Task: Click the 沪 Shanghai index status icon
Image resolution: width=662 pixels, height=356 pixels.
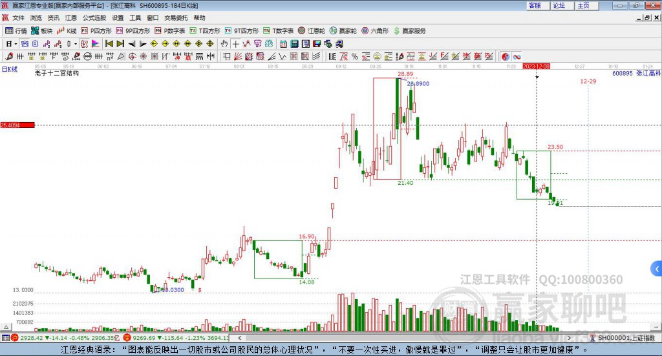Action: click(x=15, y=338)
